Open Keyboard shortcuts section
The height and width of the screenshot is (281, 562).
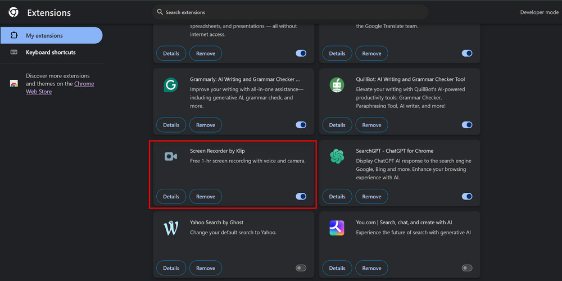click(52, 52)
